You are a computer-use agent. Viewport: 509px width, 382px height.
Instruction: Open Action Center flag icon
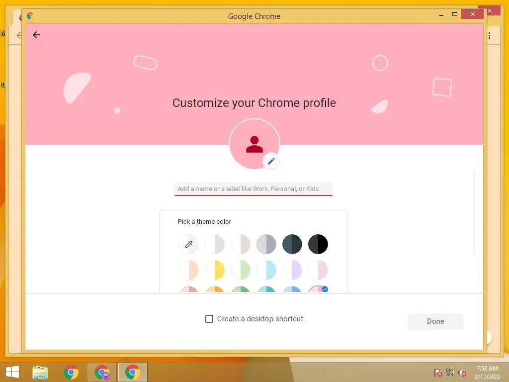pos(438,373)
